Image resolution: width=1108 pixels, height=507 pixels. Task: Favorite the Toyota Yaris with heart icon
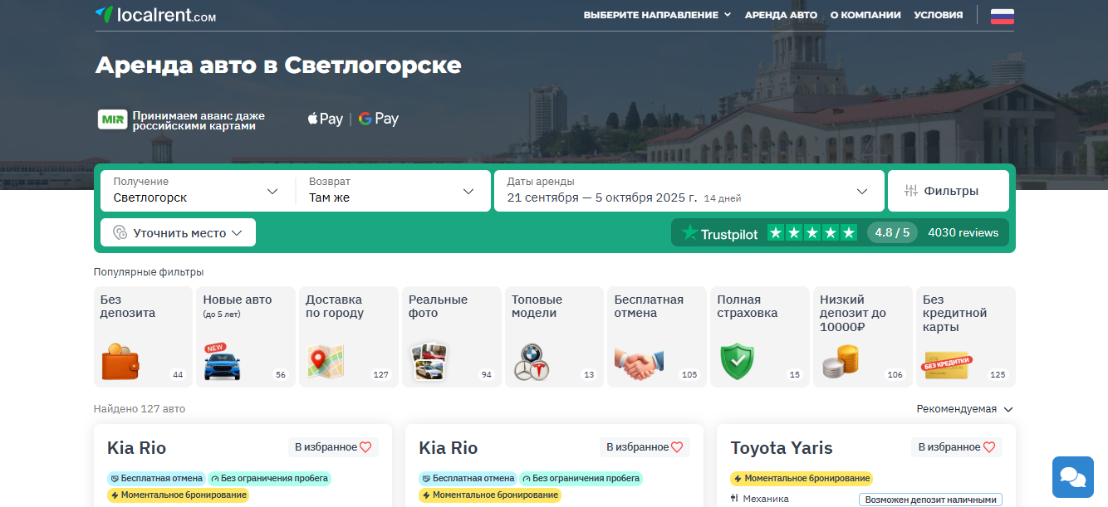[988, 447]
